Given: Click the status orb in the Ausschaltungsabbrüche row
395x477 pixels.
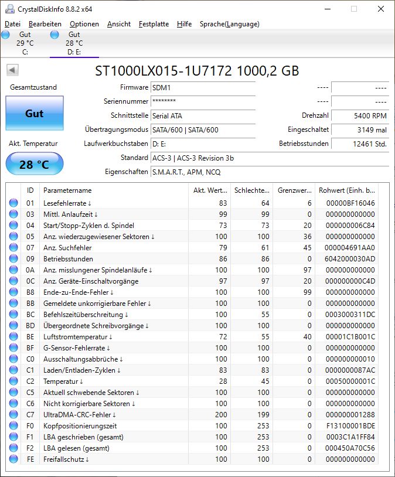Looking at the screenshot, I should [13, 359].
